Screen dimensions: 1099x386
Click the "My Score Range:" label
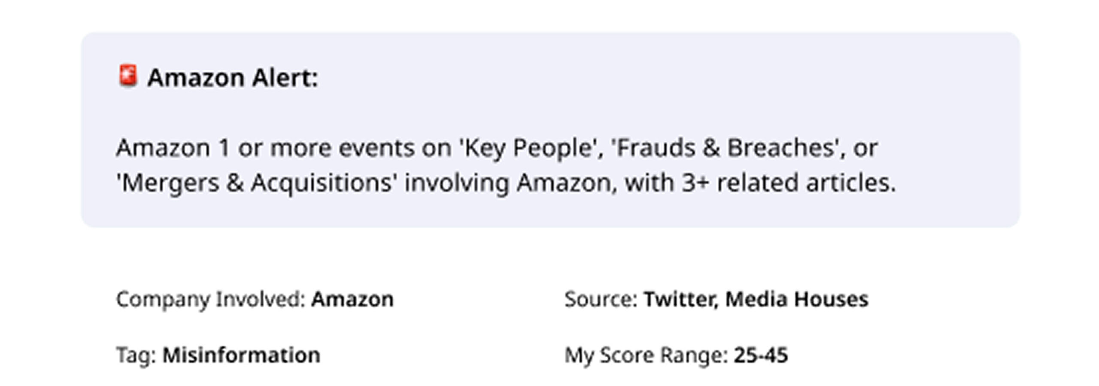646,355
